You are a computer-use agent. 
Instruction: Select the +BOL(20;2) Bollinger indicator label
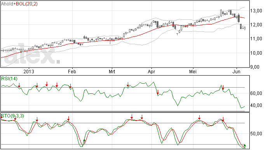click(x=26, y=4)
